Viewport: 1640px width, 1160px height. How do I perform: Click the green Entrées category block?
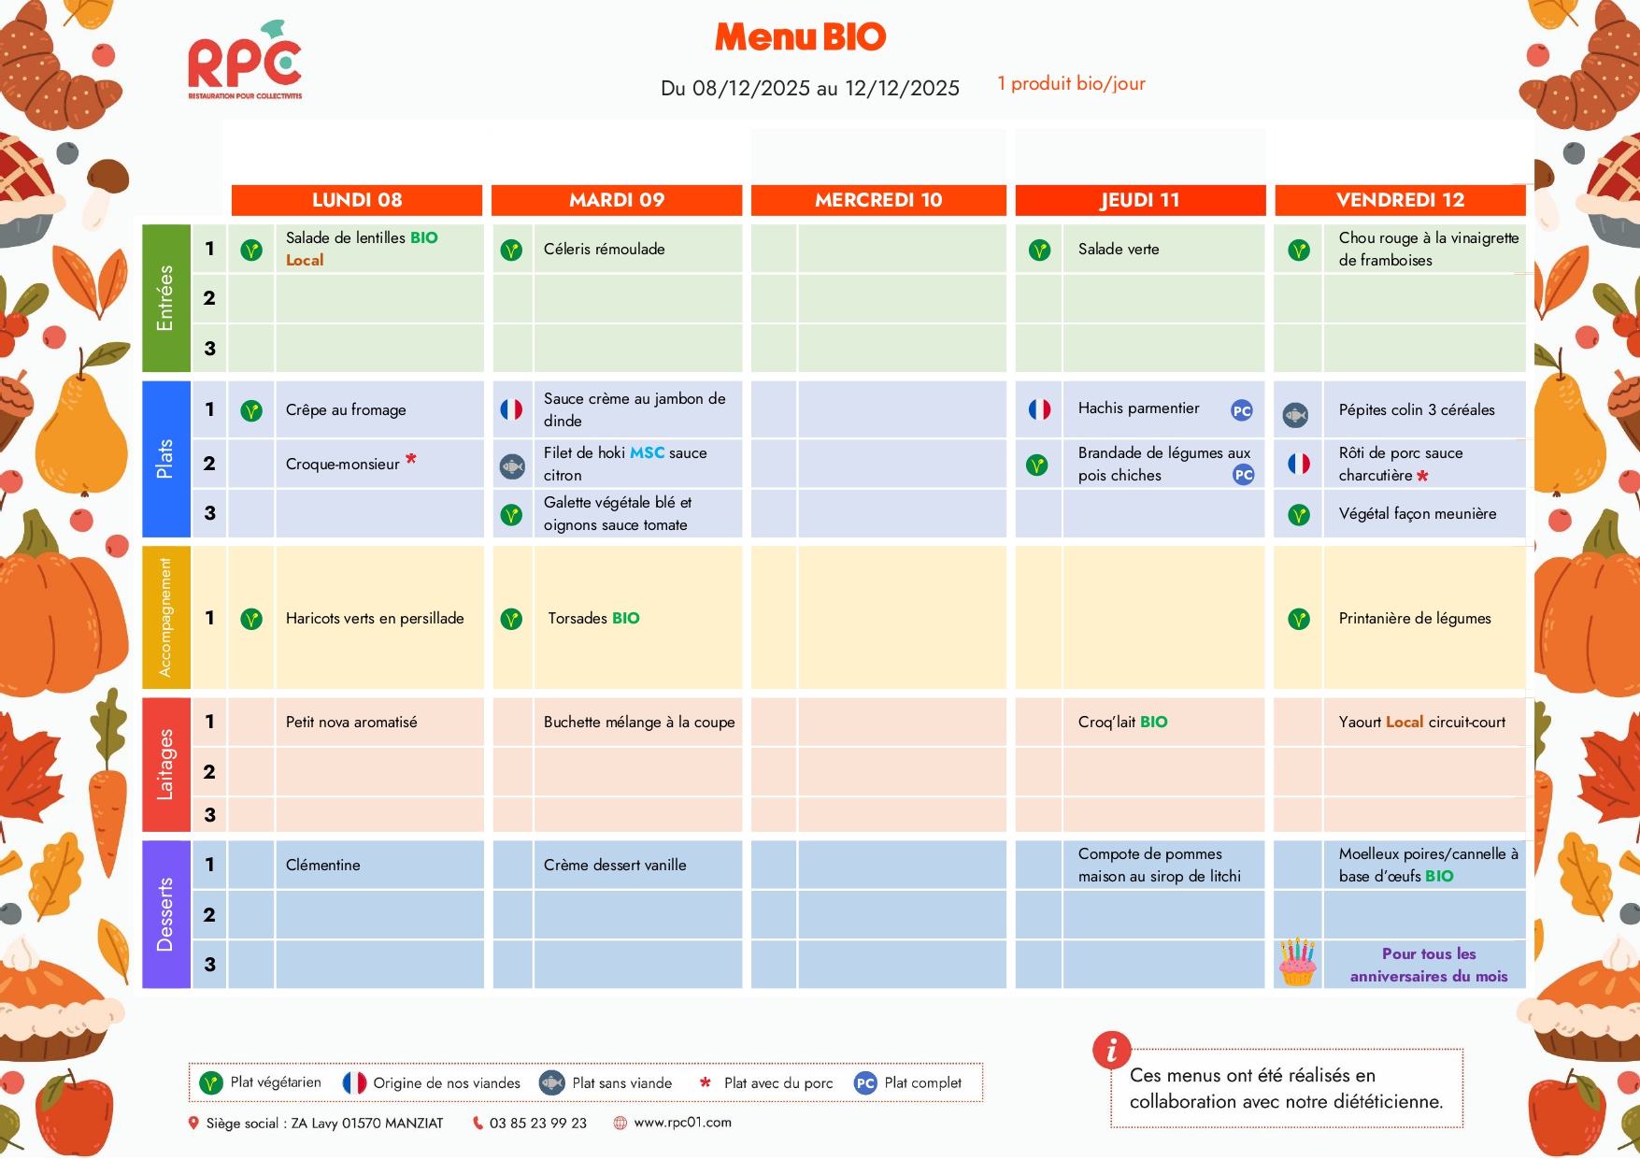point(165,298)
